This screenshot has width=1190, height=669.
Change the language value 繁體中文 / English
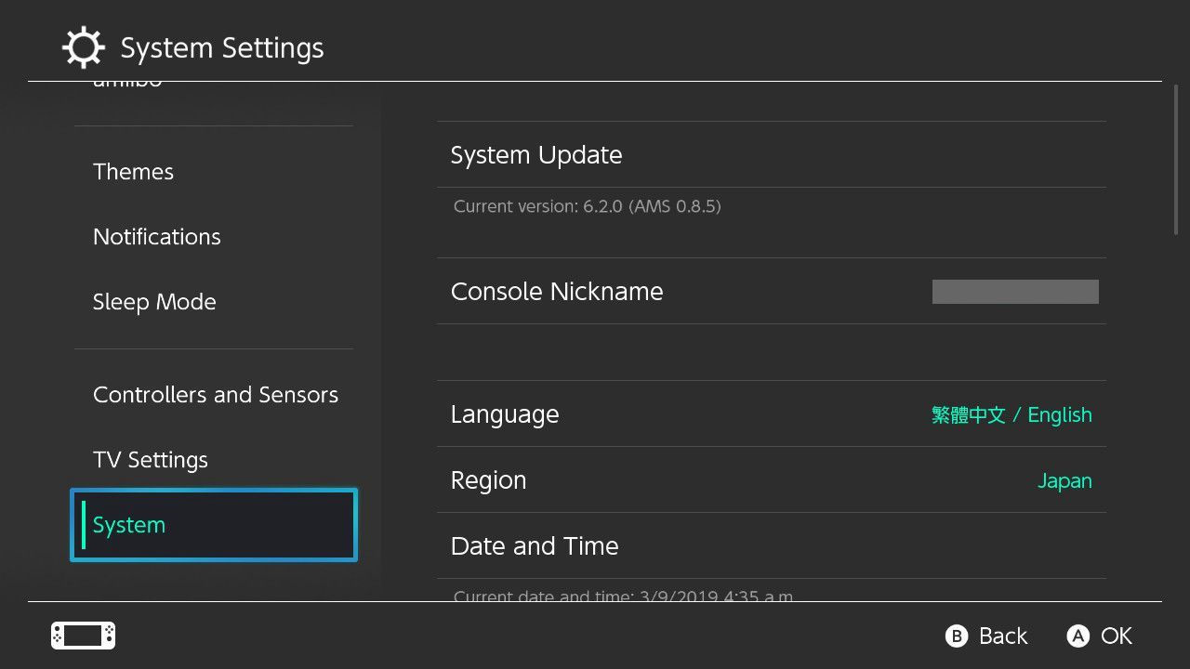point(1011,414)
